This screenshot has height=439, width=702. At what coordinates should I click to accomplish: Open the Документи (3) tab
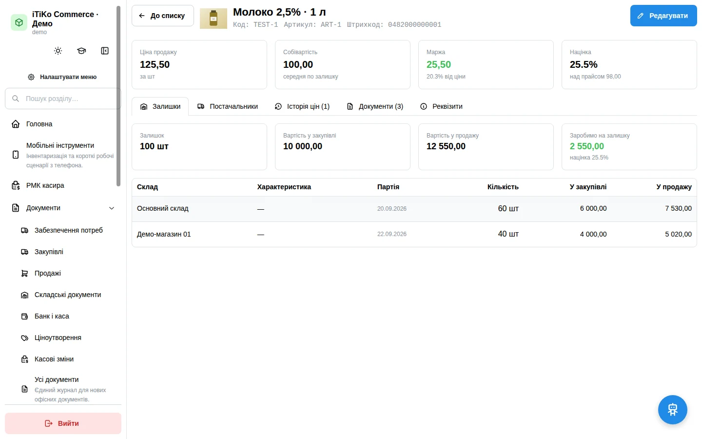point(375,106)
